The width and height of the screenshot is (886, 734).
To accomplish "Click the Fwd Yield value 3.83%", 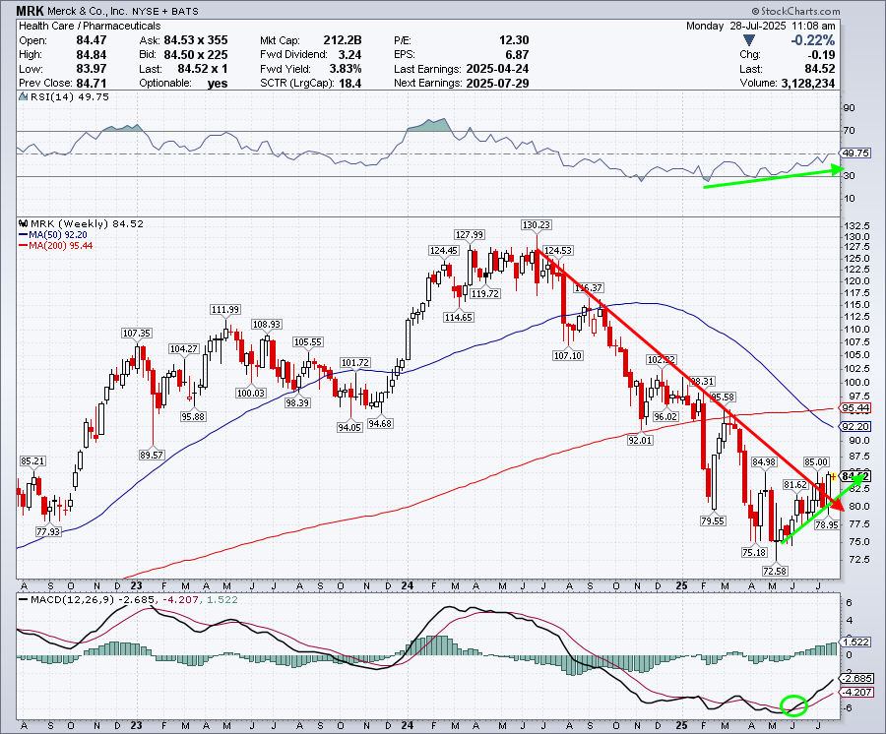I will [x=346, y=69].
